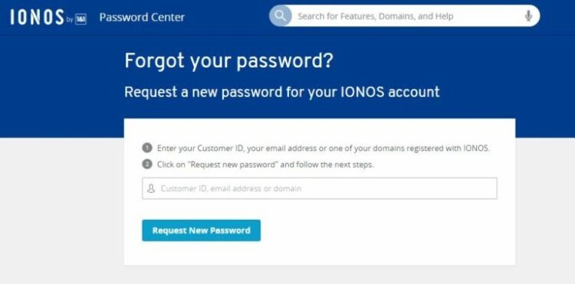
Task: Click the step 1 number badge
Action: click(147, 149)
